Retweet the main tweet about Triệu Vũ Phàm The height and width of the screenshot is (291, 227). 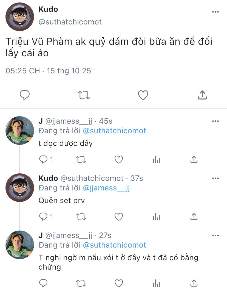point(84,95)
